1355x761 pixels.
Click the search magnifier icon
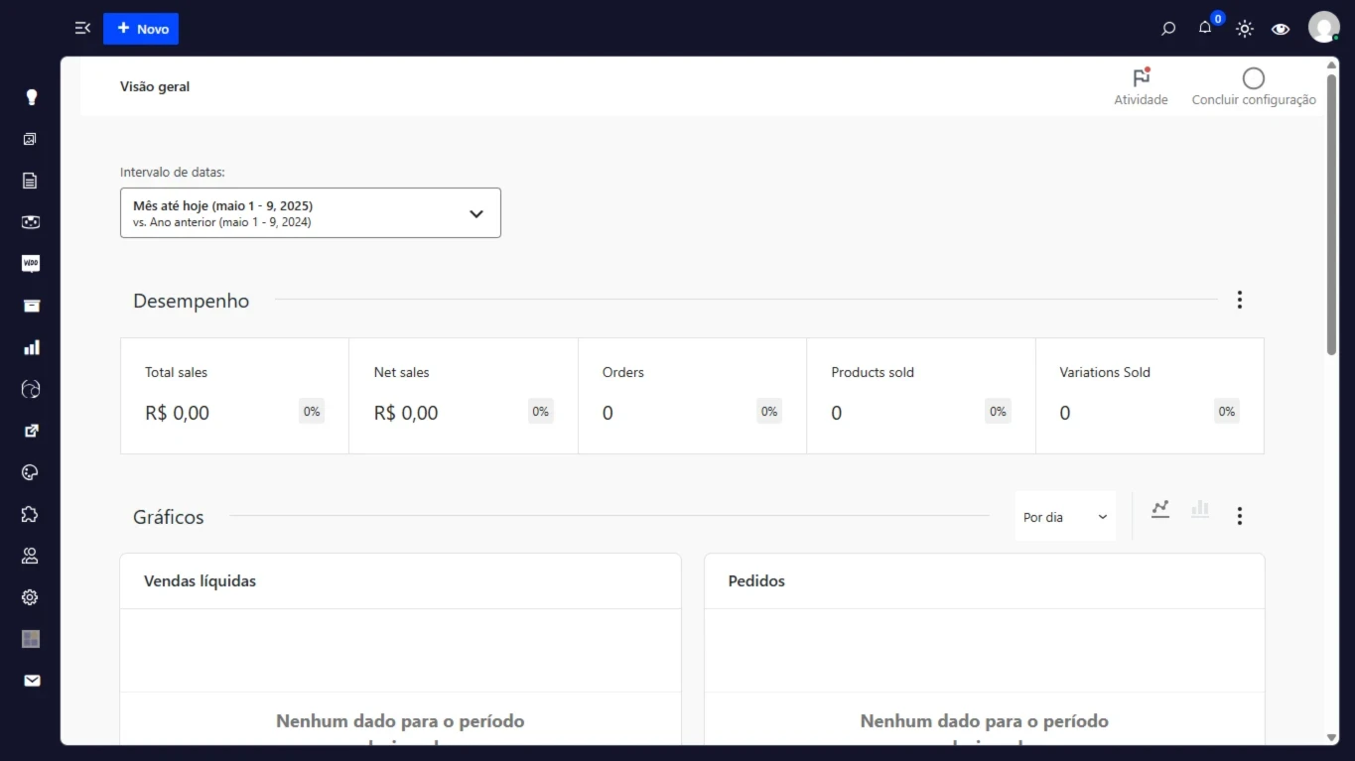1168,29
